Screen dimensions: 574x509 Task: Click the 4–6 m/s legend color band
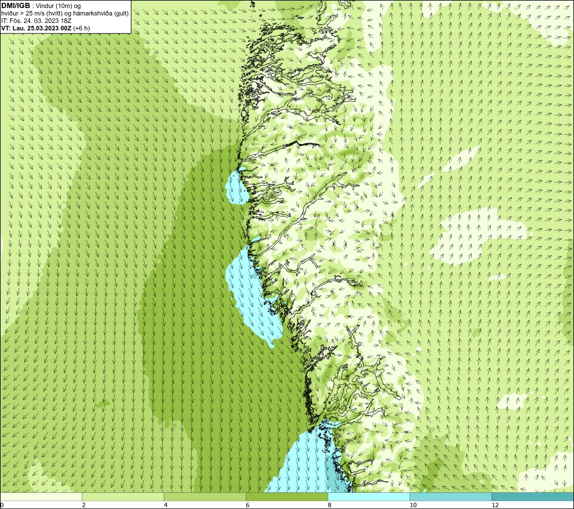click(x=205, y=496)
